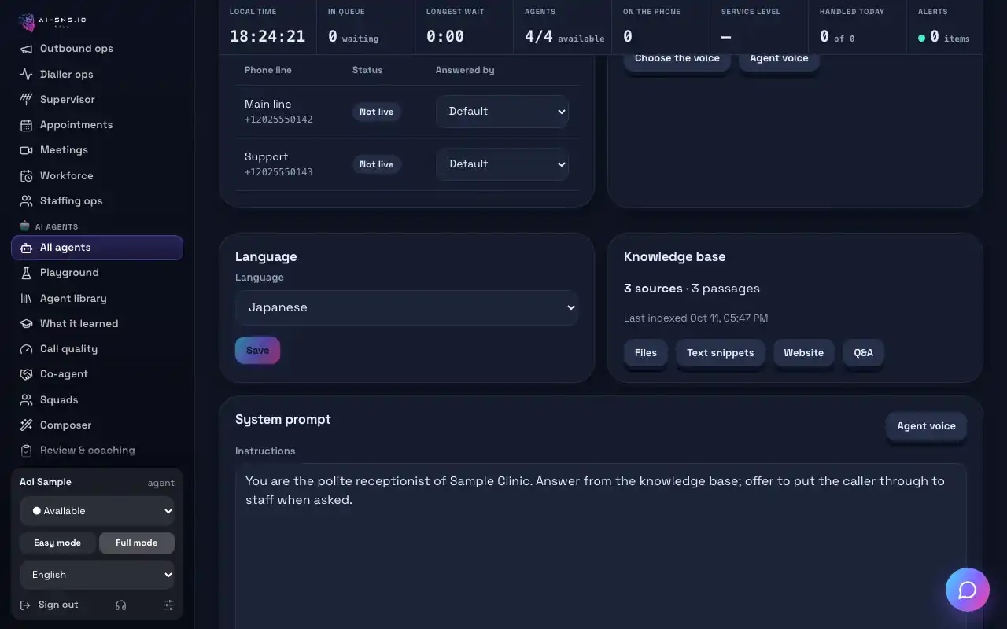Open the Available status dropdown

click(x=98, y=511)
